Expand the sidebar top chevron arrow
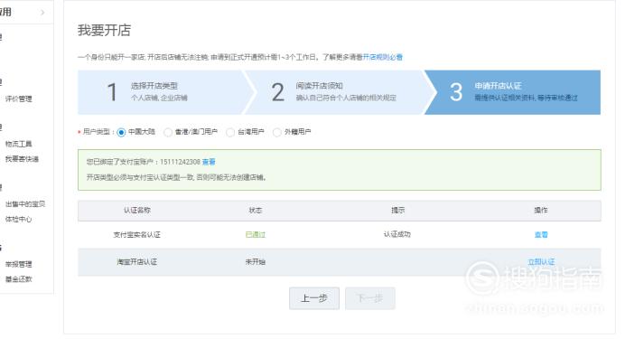 point(42,13)
